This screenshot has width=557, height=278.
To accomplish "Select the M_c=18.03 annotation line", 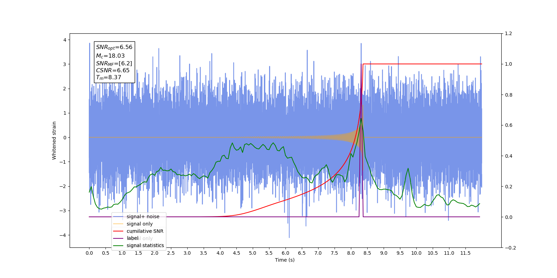I will click(110, 56).
